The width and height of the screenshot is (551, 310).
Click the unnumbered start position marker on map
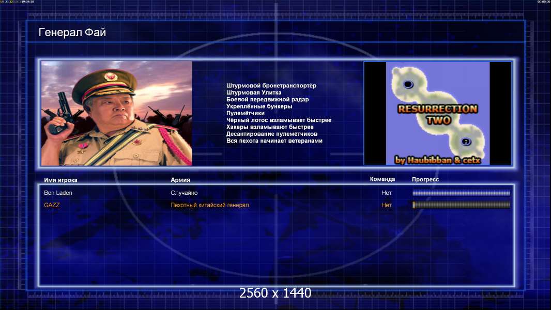point(408,84)
